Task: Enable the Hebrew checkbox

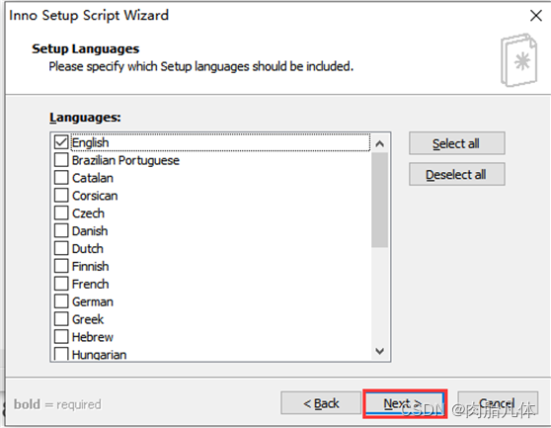Action: pyautogui.click(x=61, y=336)
